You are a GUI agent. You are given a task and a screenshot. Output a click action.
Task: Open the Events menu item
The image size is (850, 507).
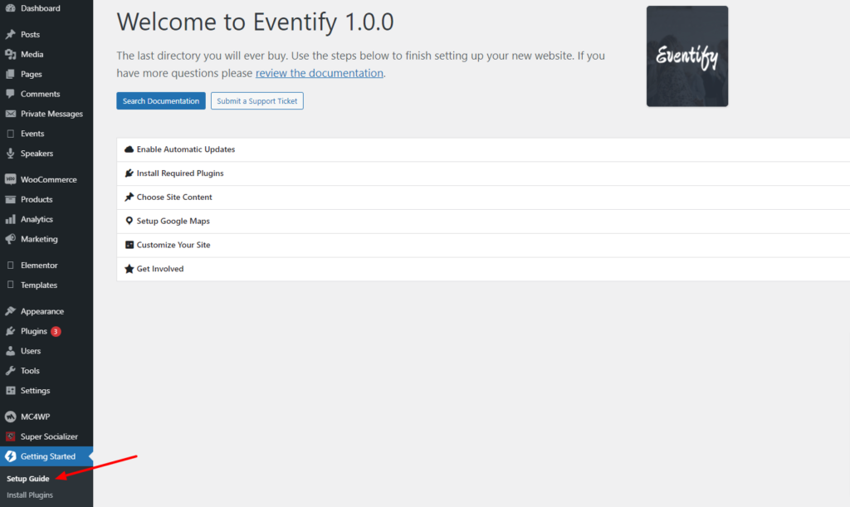tap(46, 134)
